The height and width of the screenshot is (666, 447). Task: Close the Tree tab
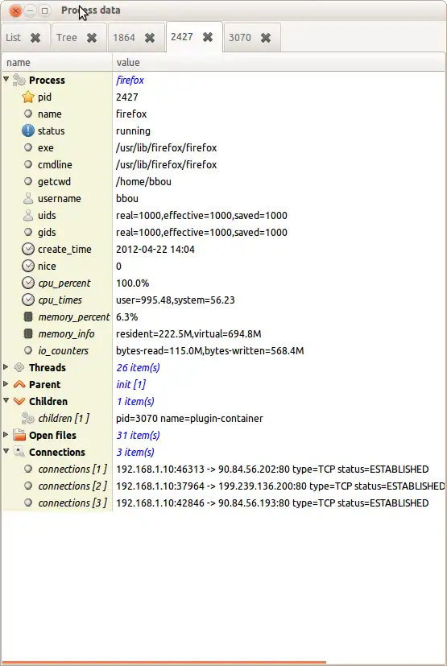coord(92,38)
